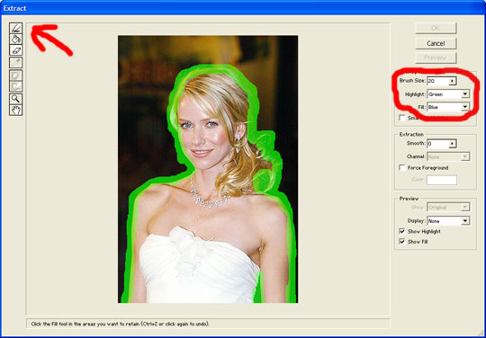Uncheck the Show Highlight option
This screenshot has width=486, height=338.
click(x=402, y=231)
